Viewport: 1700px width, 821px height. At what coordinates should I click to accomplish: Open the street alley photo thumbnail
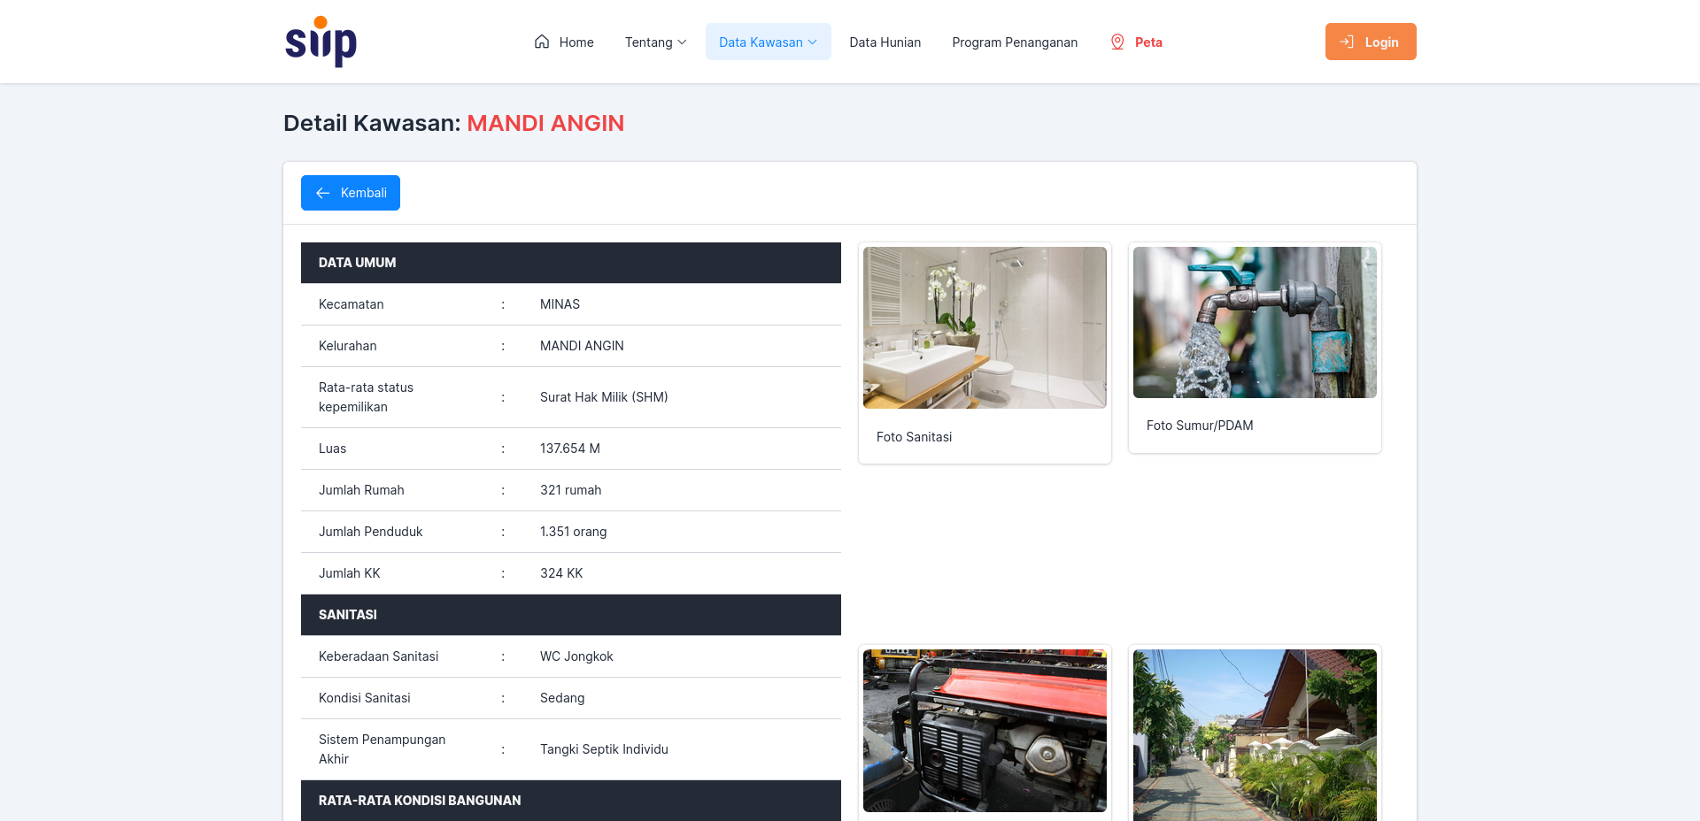click(x=1255, y=735)
